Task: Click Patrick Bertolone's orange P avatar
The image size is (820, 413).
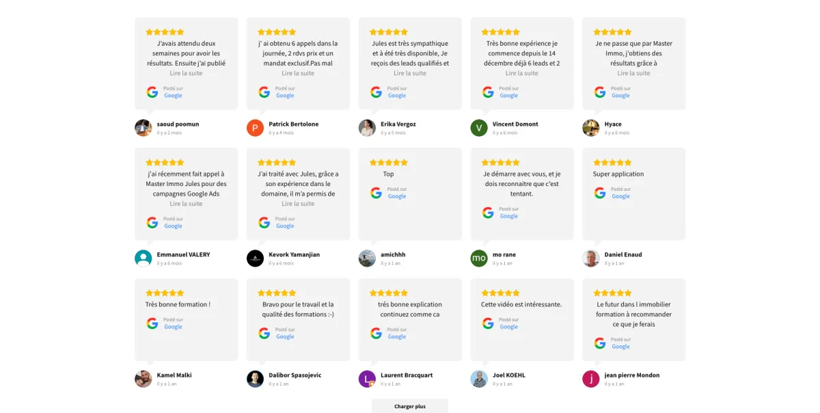Action: 255,128
